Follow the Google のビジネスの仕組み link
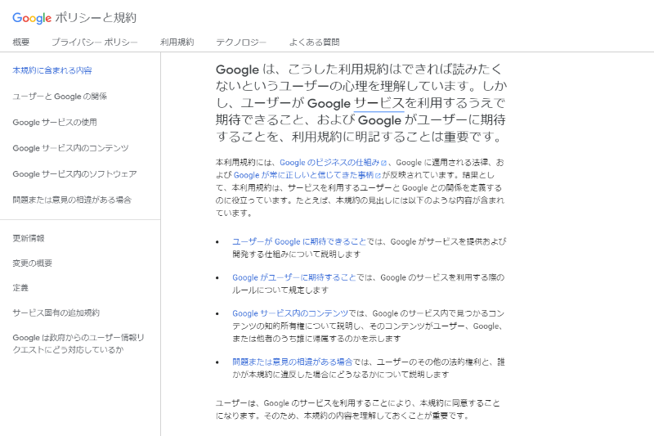 tap(329, 162)
